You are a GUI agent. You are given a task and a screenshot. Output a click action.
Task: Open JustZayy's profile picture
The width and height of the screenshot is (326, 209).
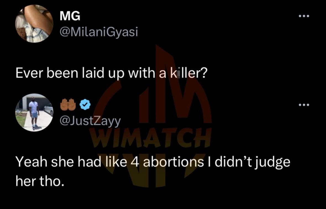tap(34, 112)
